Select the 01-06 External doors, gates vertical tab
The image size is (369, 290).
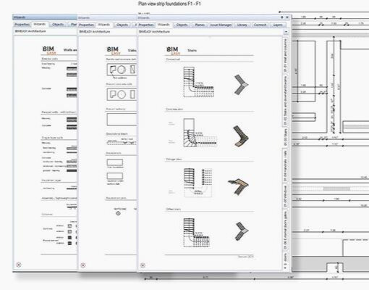pos(285,231)
